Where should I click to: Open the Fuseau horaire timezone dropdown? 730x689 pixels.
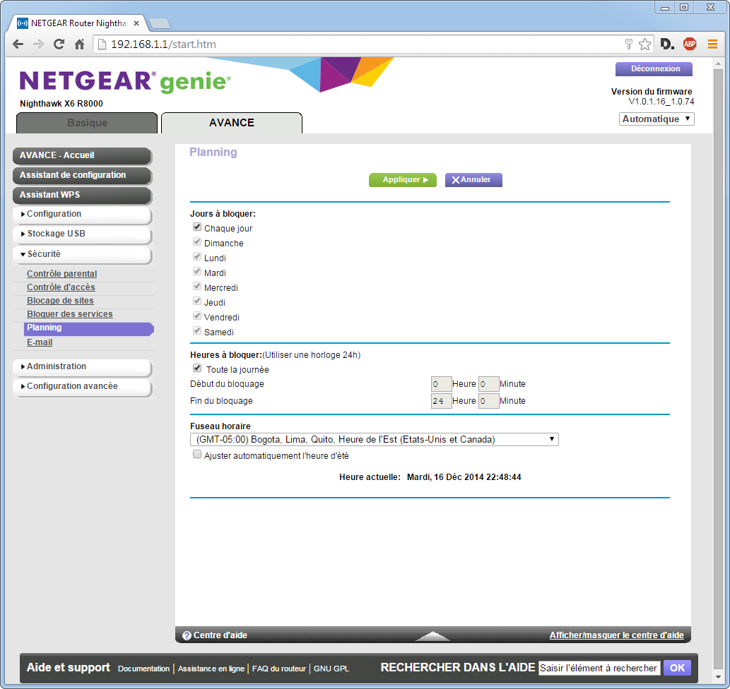(x=375, y=439)
